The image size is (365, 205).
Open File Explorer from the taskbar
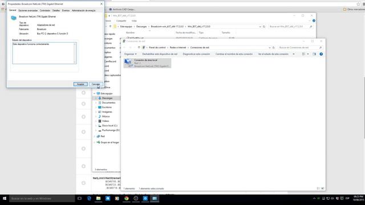click(x=99, y=199)
